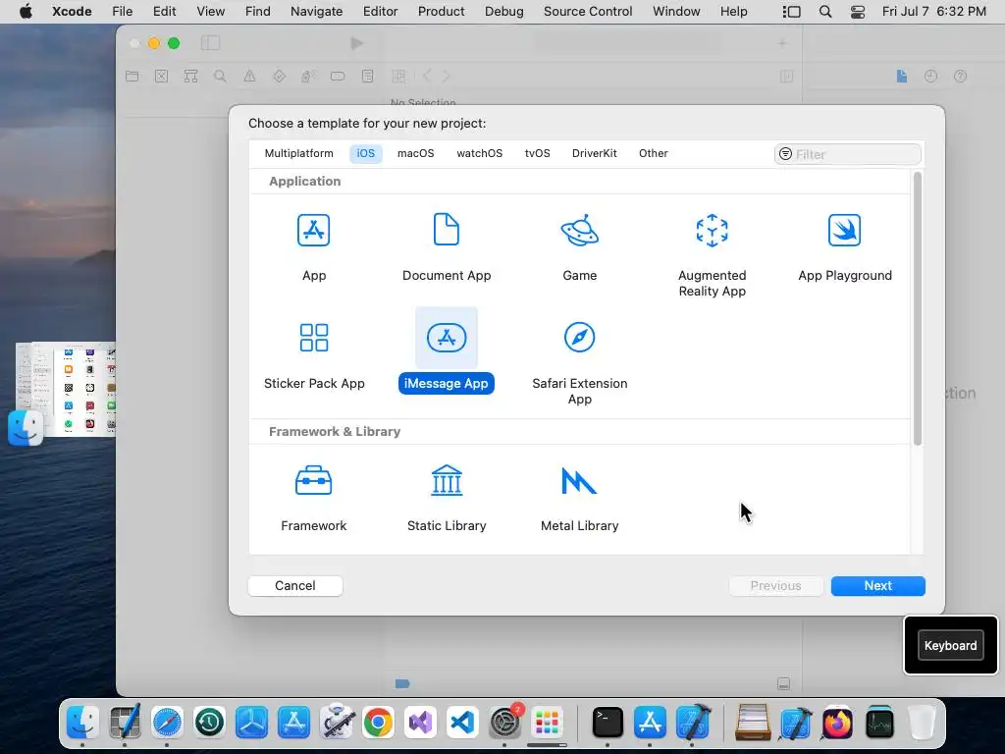Switch to the macOS tab

tap(415, 153)
